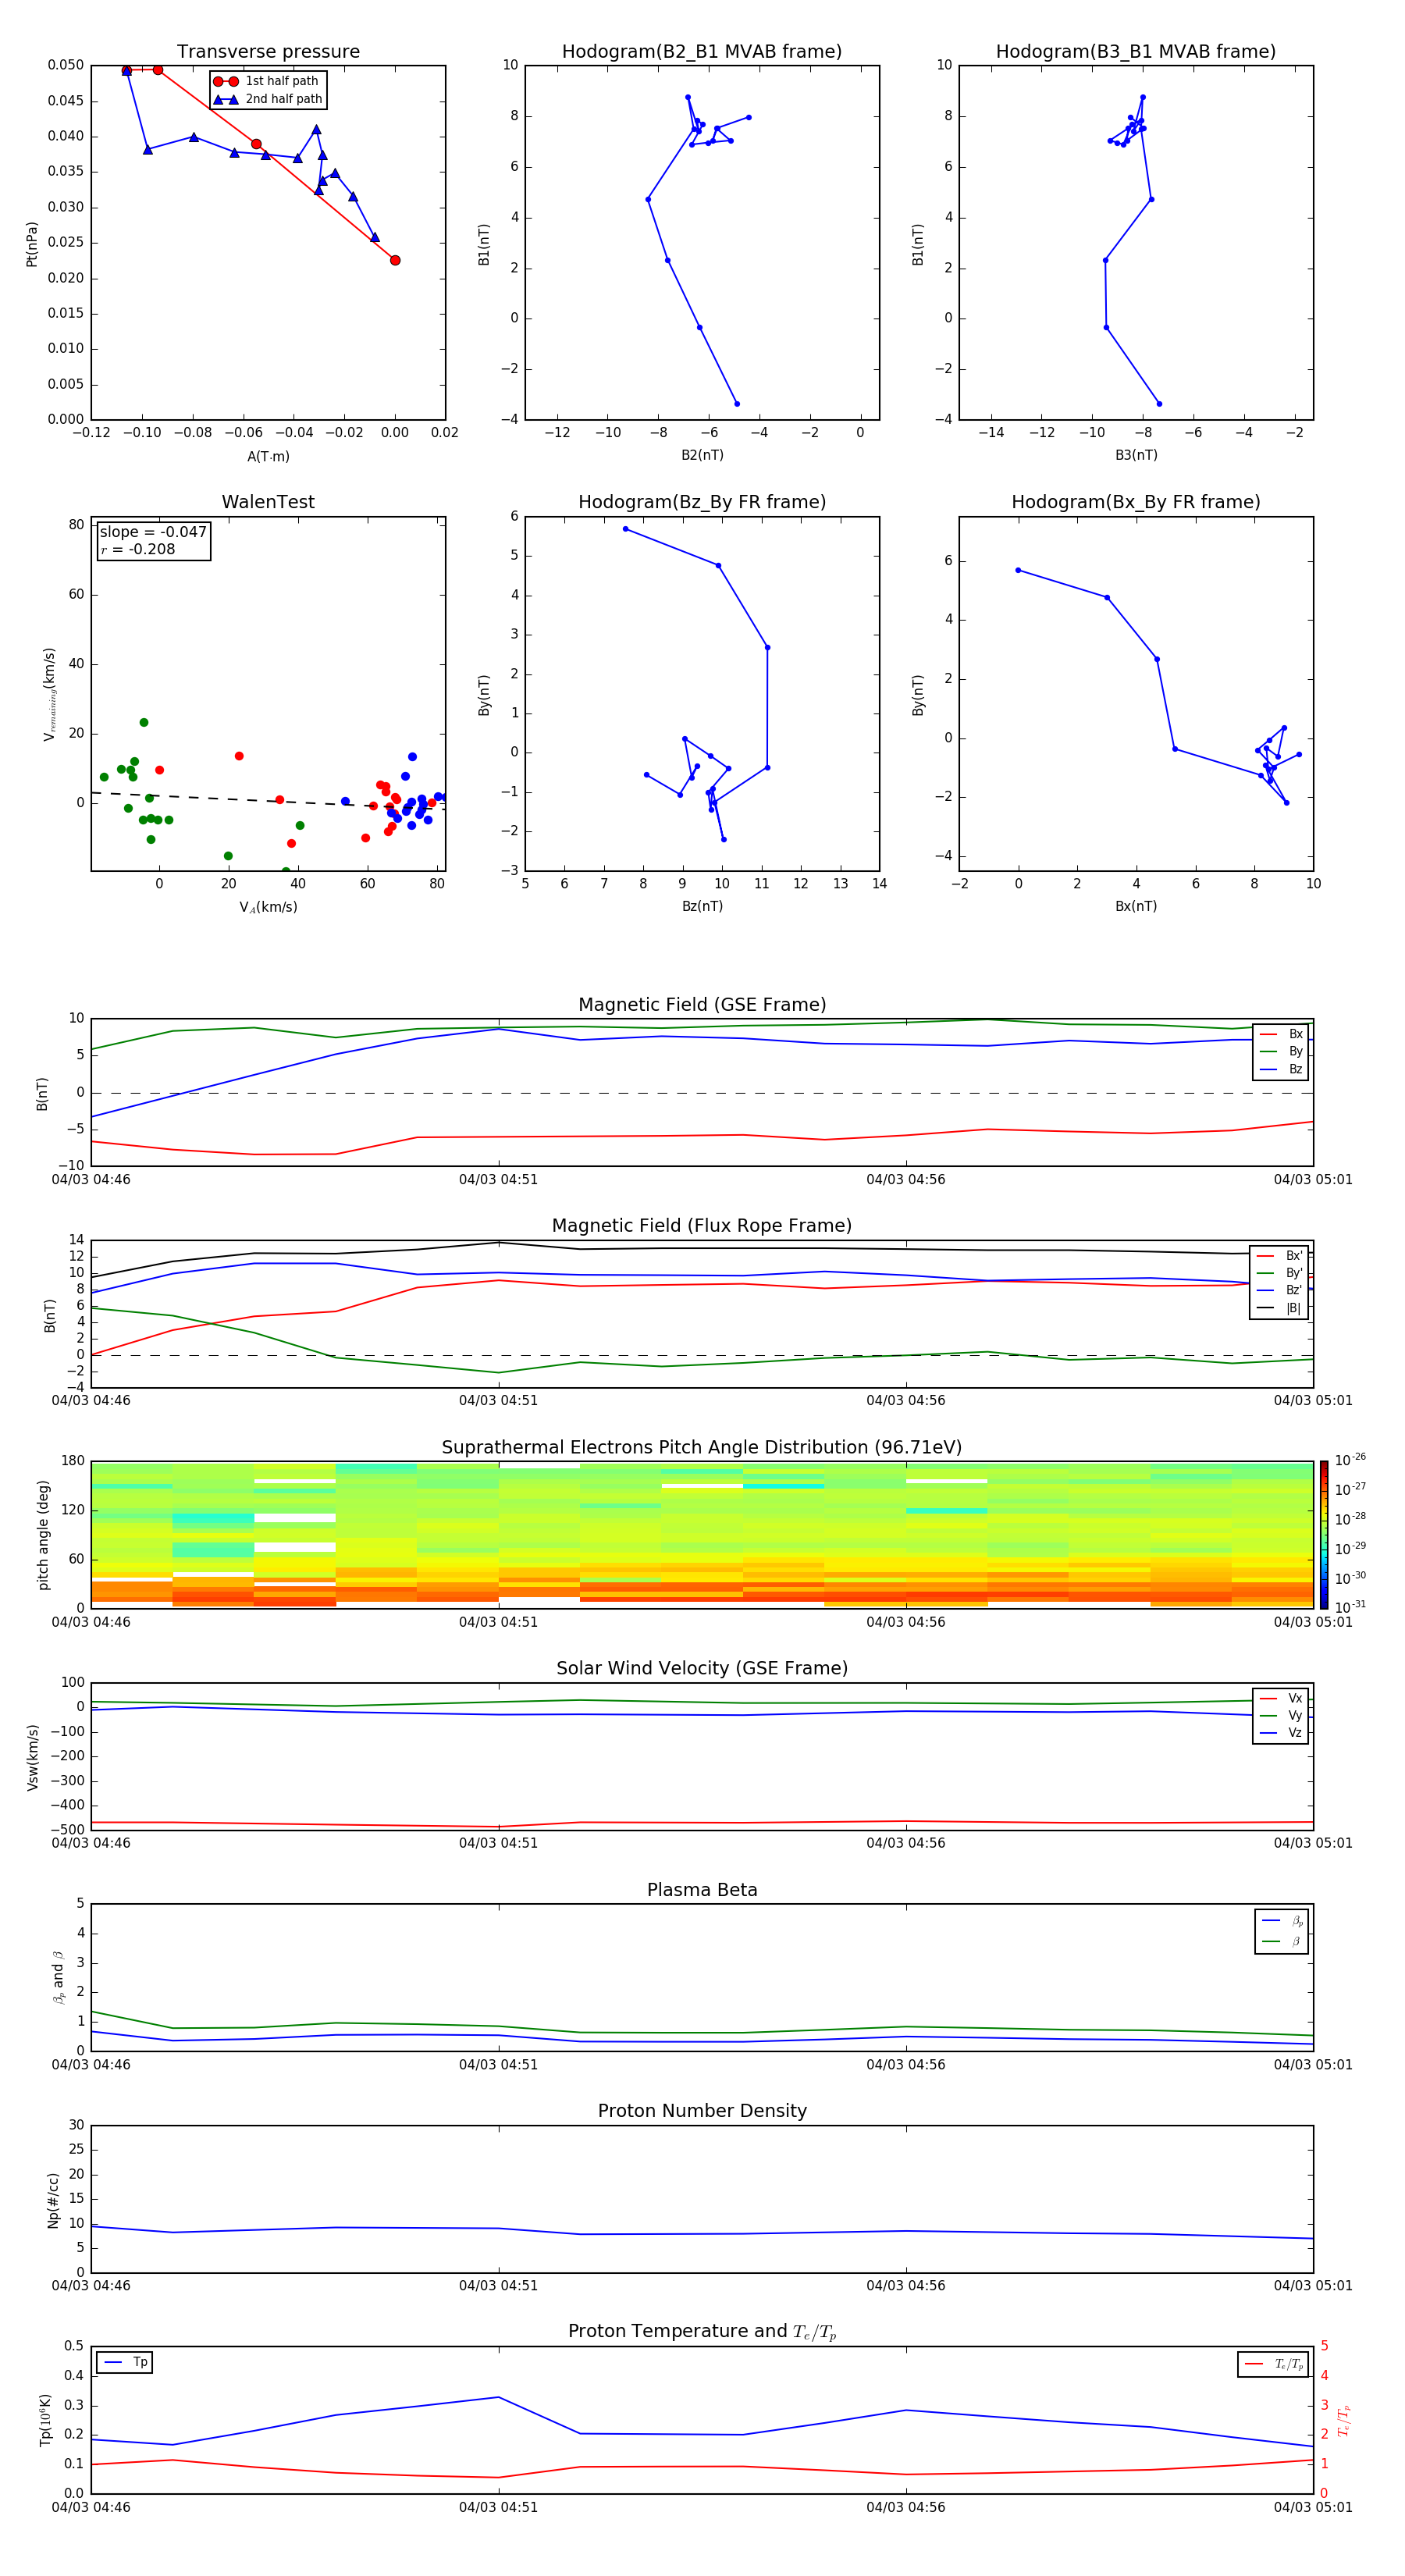Select the 'Proton Number Density' title
Viewport: 1405px width, 2576px height.
[702, 2111]
